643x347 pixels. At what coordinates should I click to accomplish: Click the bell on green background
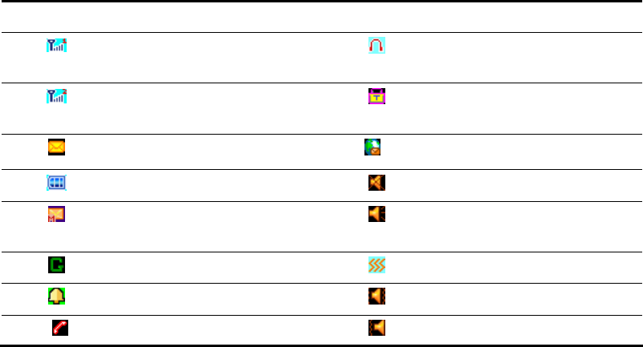[56, 296]
